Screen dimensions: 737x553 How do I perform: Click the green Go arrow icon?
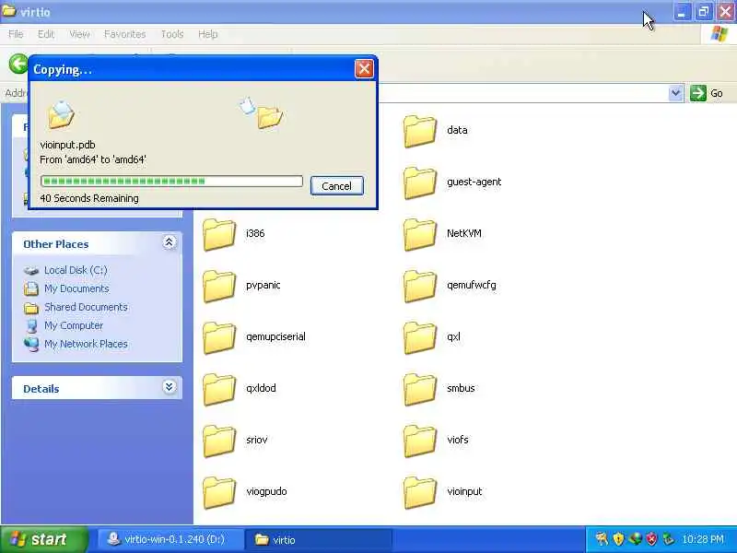[x=698, y=93]
